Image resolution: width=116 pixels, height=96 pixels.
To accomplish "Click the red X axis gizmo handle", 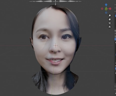I will tap(110, 9).
